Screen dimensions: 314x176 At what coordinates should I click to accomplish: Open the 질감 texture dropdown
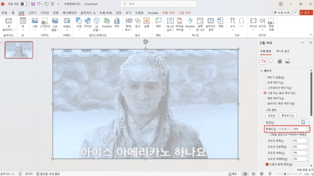pyautogui.click(x=304, y=122)
